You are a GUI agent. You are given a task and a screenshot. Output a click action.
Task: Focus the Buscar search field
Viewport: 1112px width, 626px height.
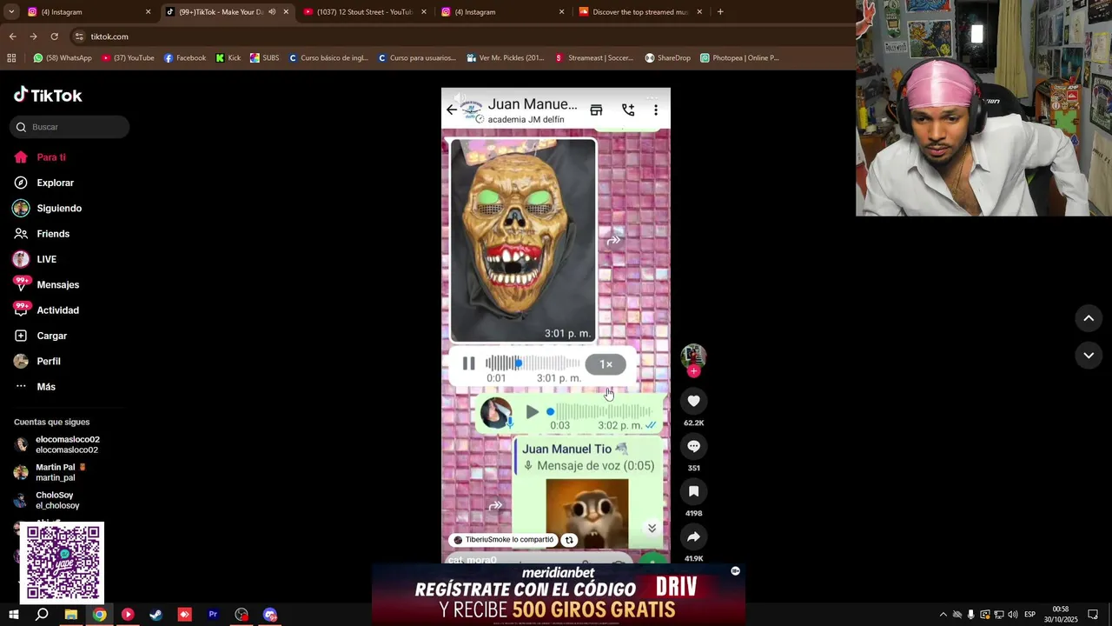[69, 127]
